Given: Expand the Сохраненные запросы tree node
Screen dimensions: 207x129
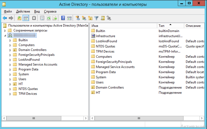Looking at the screenshot, I should tap(5, 31).
